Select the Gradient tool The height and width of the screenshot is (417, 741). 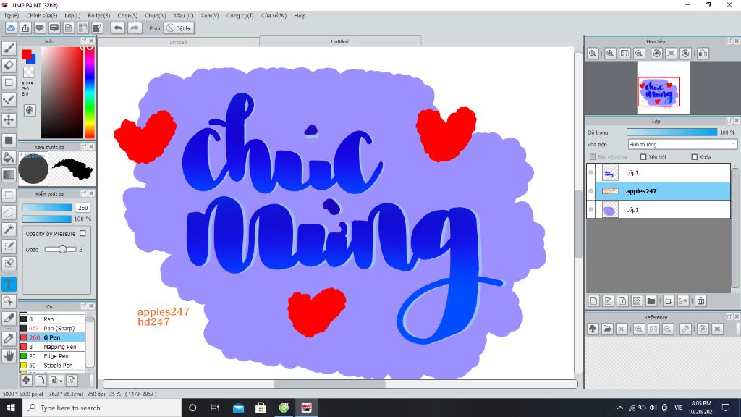9,174
